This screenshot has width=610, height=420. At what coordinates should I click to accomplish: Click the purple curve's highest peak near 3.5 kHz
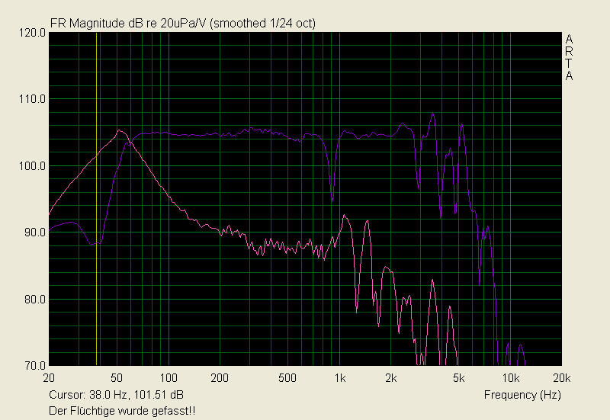pos(432,114)
